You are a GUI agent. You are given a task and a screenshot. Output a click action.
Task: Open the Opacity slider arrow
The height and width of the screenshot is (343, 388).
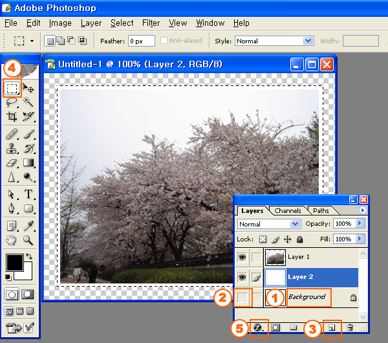point(360,223)
